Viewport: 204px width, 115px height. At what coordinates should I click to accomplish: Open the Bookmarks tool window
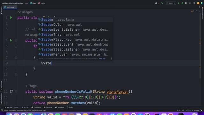tap(1, 99)
